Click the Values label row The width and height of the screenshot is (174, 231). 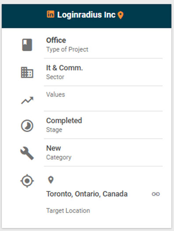click(x=103, y=99)
